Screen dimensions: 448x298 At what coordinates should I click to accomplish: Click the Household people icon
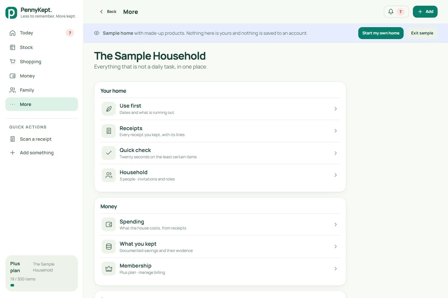(109, 175)
